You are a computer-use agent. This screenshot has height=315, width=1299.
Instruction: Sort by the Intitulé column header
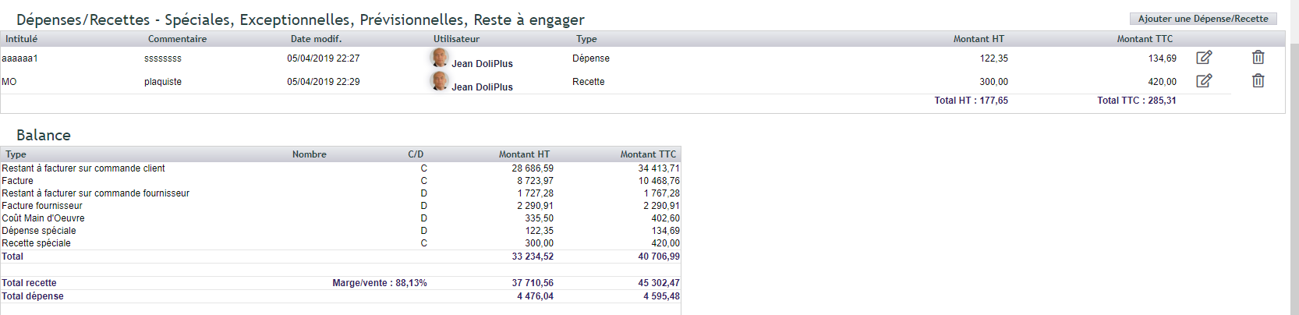[22, 39]
